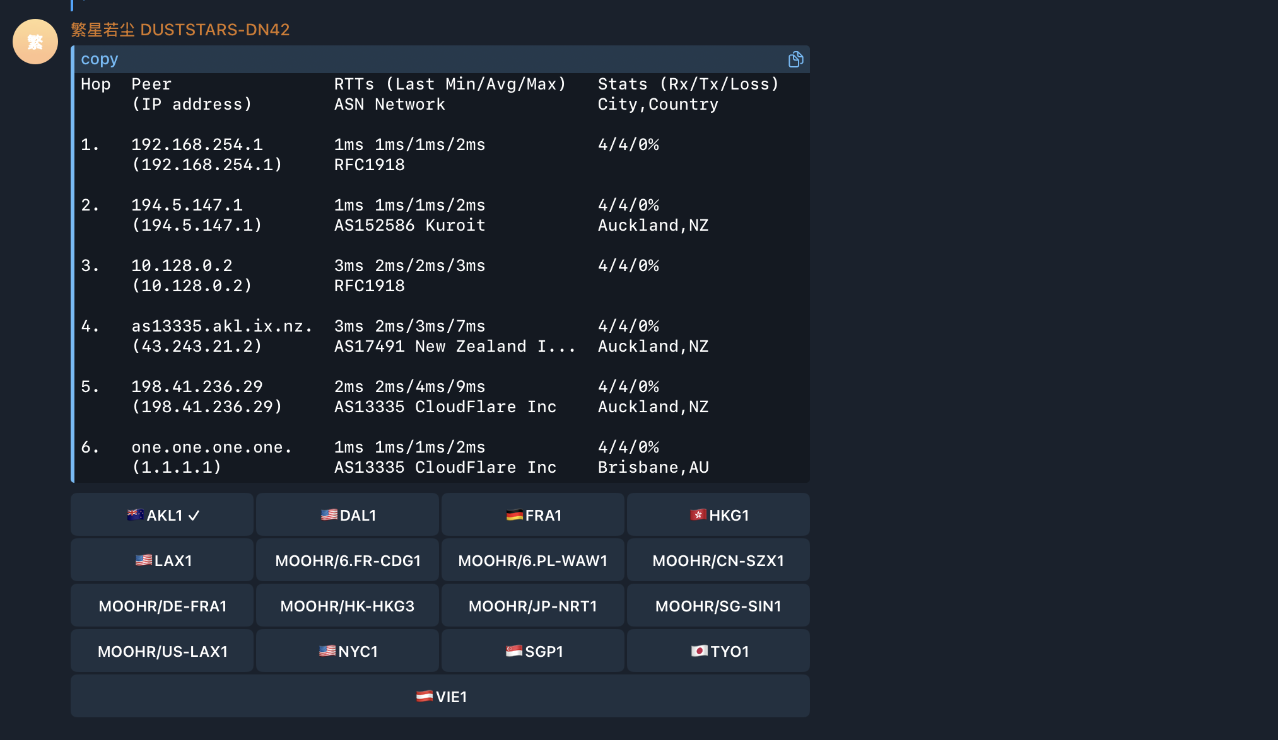Choose MOOHR/SG-SIN1 node
The width and height of the screenshot is (1278, 740).
(718, 606)
